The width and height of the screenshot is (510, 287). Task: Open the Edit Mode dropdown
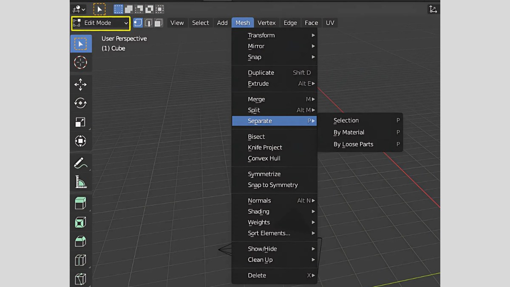101,23
